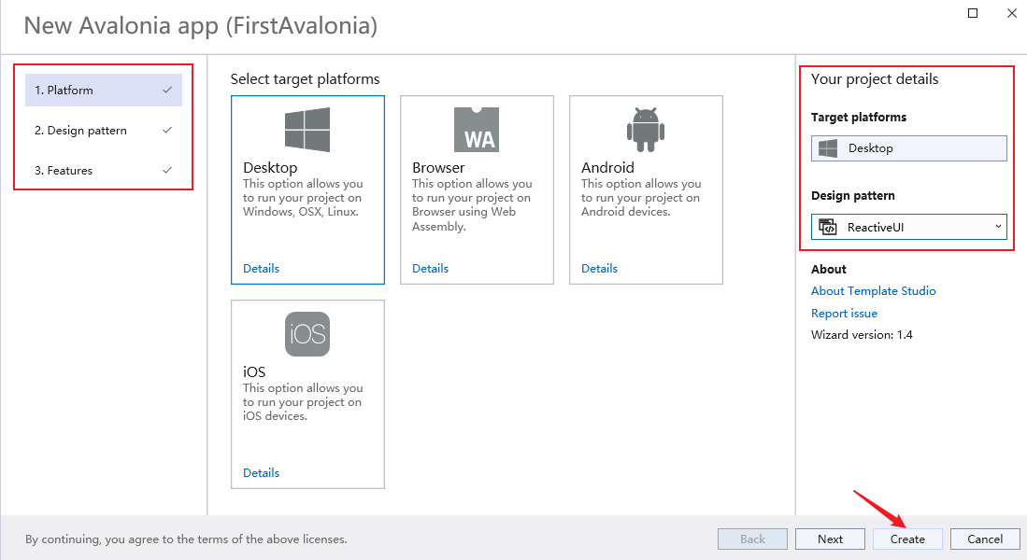This screenshot has height=560, width=1027.
Task: Click the dropdown arrow of Design pattern
Action: [x=998, y=227]
